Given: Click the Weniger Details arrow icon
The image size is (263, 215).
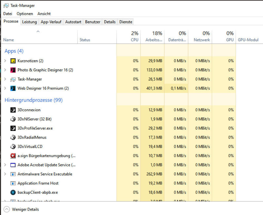Looking at the screenshot, I should coord(7,209).
